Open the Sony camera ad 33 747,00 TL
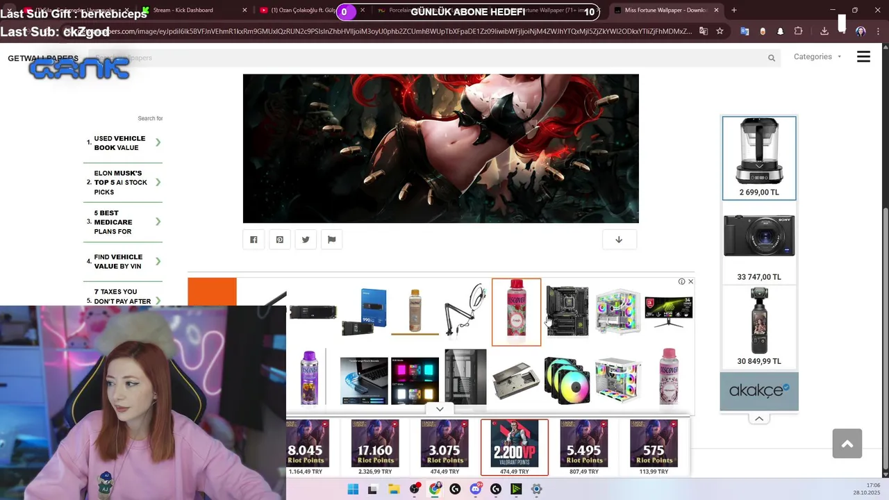Image resolution: width=889 pixels, height=500 pixels. point(759,243)
